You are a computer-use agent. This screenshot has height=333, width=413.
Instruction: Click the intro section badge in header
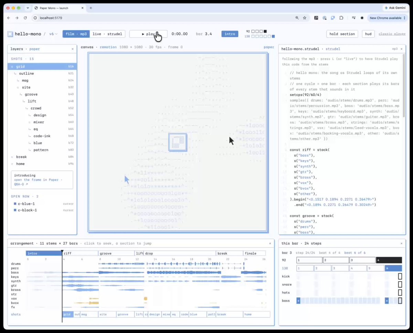[230, 34]
